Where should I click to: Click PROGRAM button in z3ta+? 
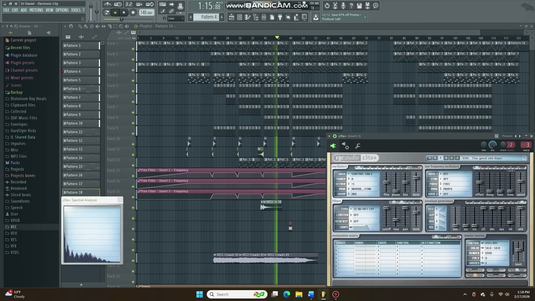[x=496, y=275]
